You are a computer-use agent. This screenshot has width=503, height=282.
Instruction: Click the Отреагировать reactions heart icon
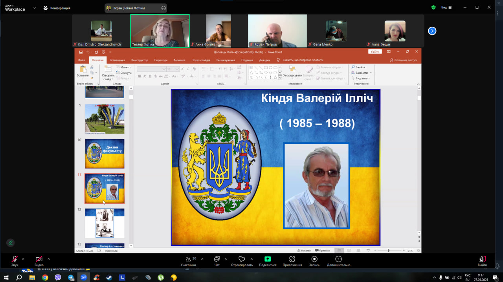click(x=242, y=259)
